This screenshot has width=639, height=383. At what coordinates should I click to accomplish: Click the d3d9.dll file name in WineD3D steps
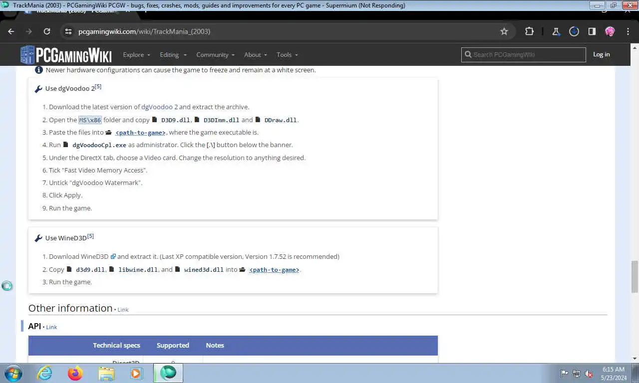(x=90, y=270)
